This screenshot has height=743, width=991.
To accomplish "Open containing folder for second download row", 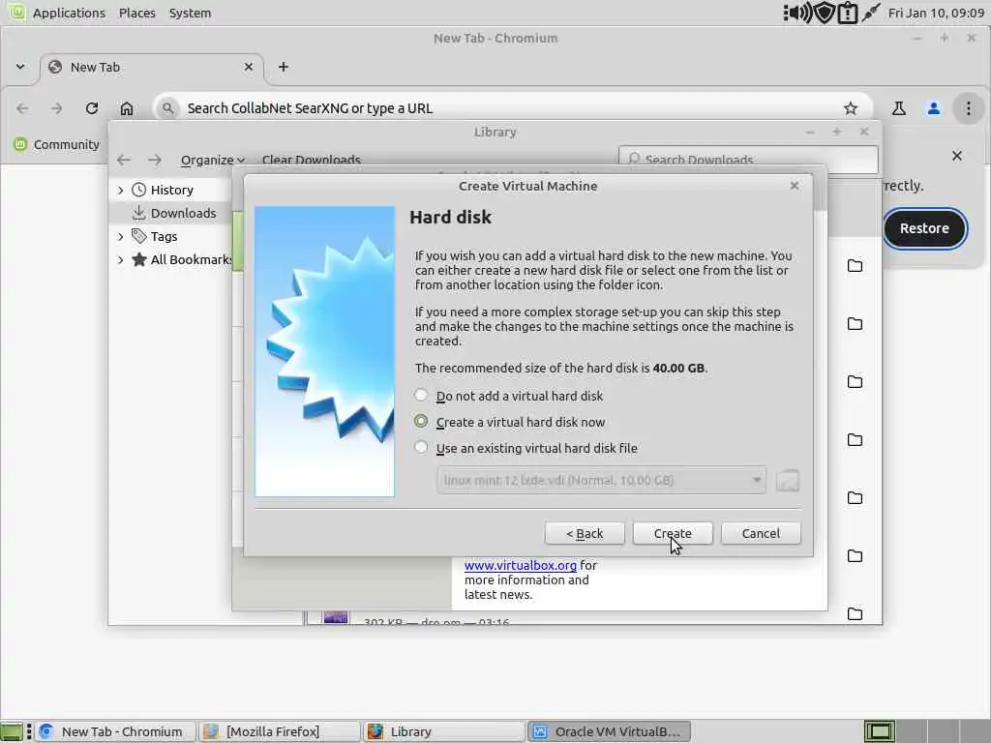I will [x=856, y=323].
